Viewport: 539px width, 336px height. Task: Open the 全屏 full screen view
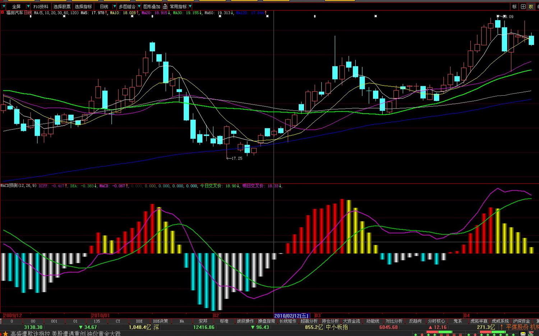16,6
